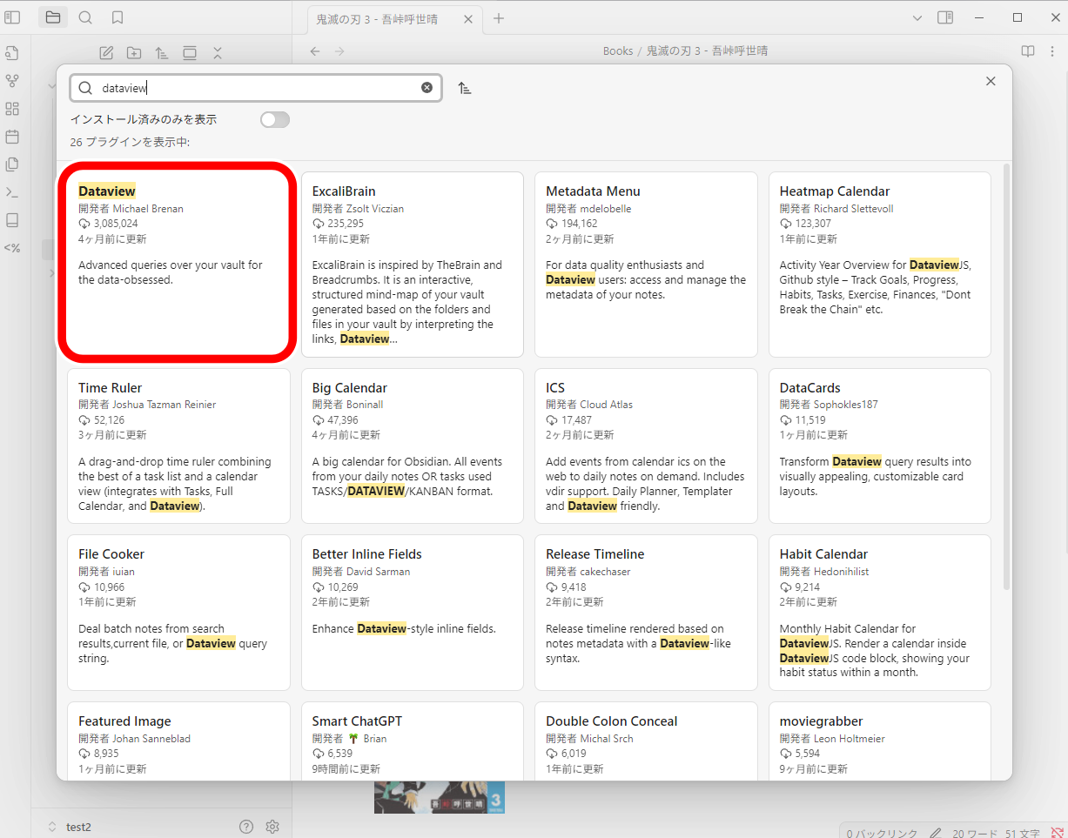
Task: Close the community plugins dialog
Action: pos(991,81)
